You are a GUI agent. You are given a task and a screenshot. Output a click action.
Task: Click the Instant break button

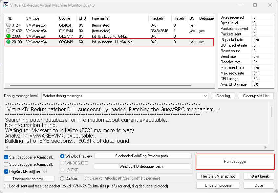[x=259, y=176]
